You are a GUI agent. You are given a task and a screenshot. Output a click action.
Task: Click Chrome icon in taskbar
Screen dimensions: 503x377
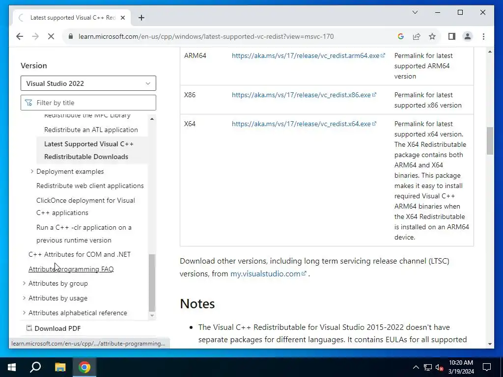(84, 367)
